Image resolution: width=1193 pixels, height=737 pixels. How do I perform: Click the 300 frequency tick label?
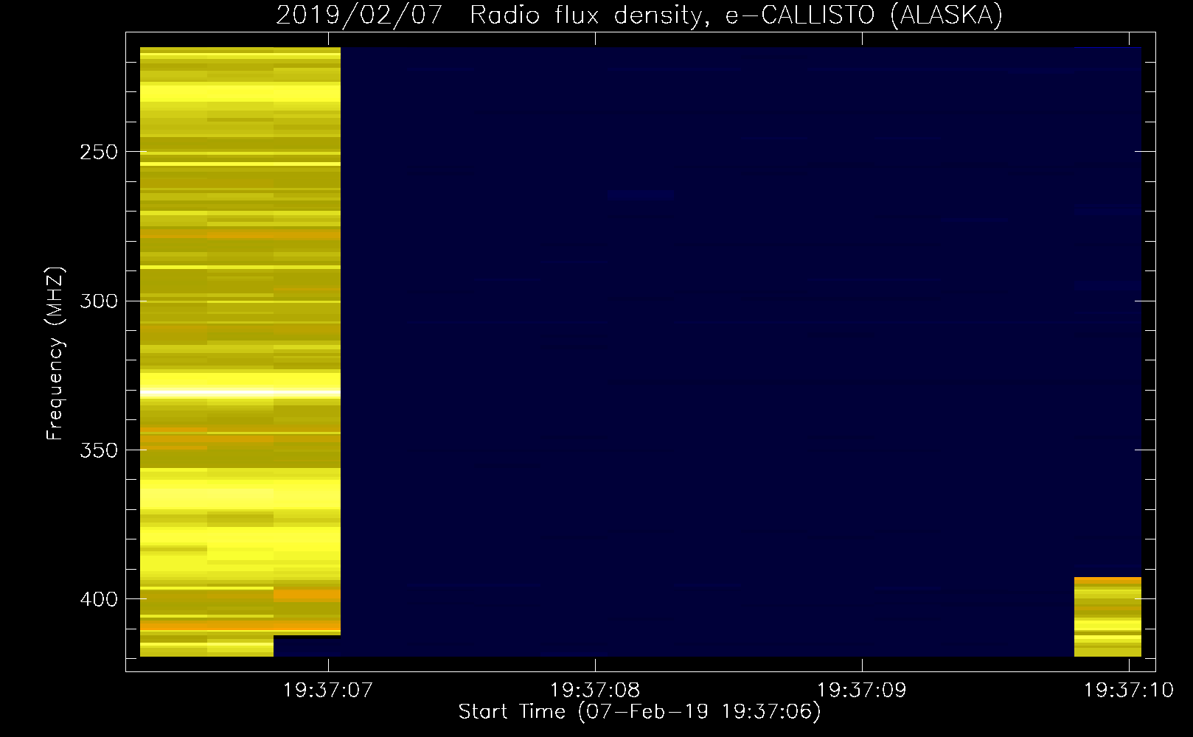click(x=99, y=301)
